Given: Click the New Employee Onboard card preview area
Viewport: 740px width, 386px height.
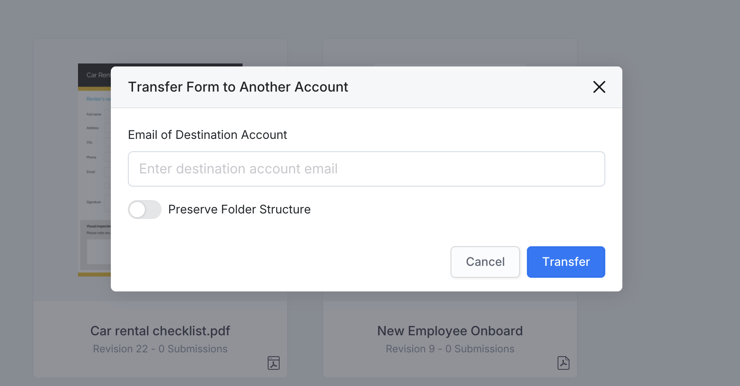Looking at the screenshot, I should [450, 52].
